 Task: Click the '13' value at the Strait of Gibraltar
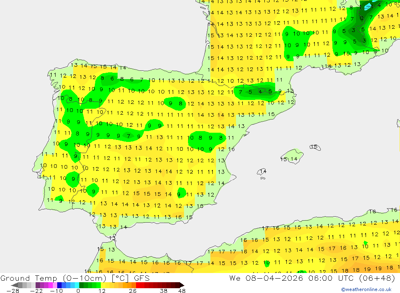(112, 238)
